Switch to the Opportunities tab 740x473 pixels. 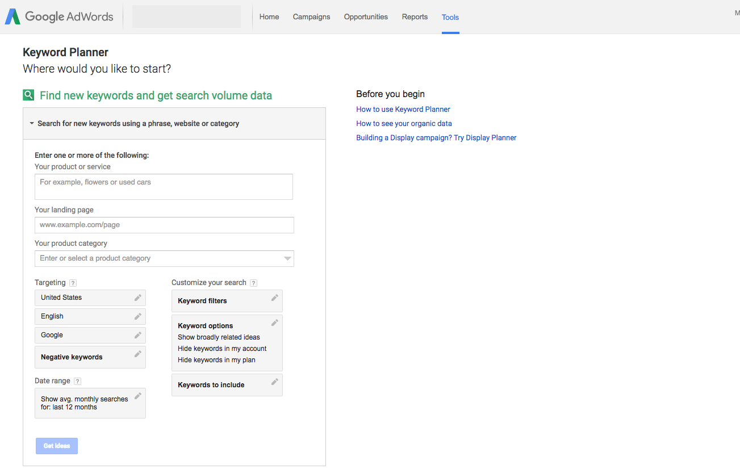click(366, 17)
